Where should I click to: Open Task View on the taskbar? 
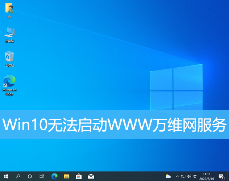pyautogui.click(x=42, y=176)
